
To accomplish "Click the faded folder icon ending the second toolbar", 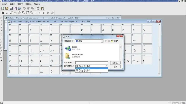I will tap(52, 13).
